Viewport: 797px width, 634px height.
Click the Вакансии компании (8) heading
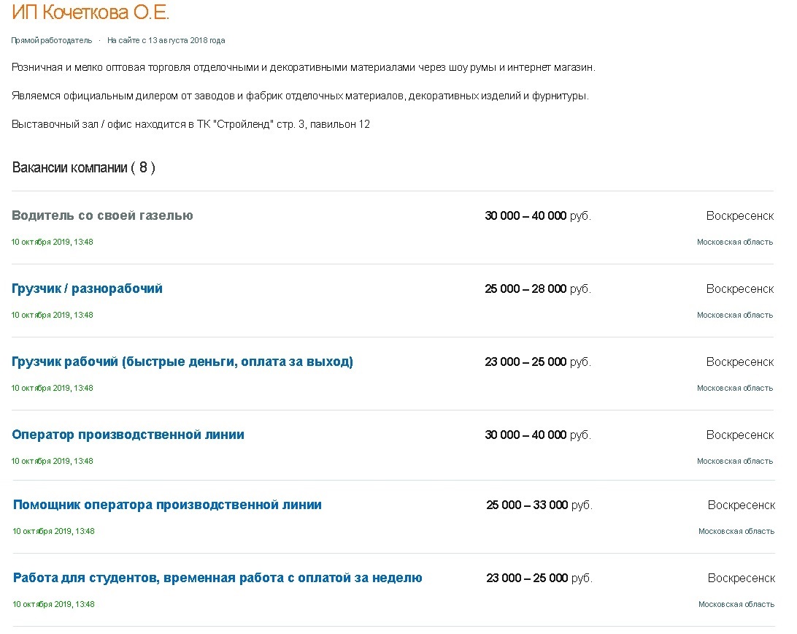[x=83, y=167]
